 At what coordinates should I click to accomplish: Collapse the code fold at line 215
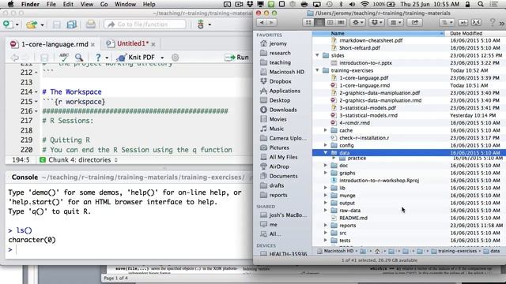click(x=36, y=102)
